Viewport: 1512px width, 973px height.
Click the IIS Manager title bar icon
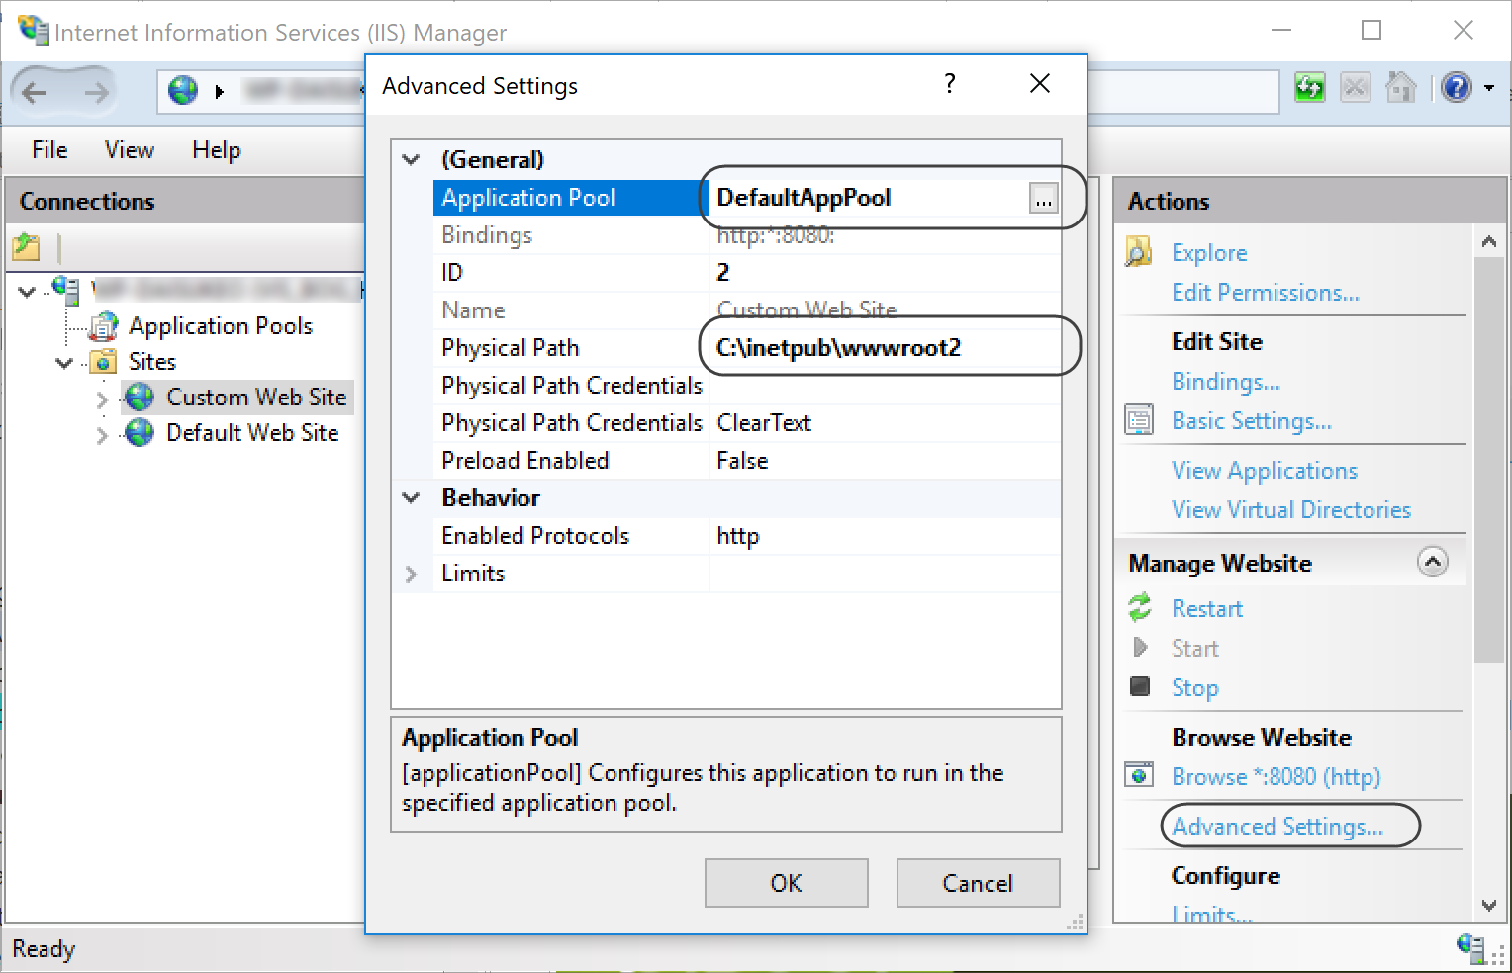coord(33,31)
